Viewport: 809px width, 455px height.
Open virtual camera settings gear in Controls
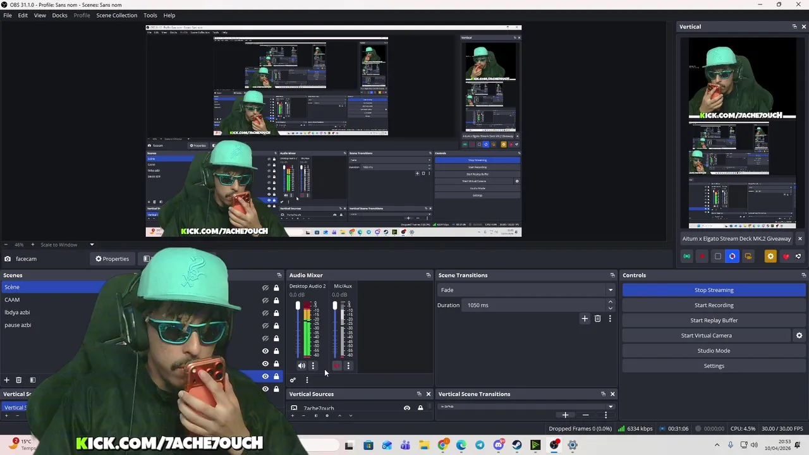799,336
